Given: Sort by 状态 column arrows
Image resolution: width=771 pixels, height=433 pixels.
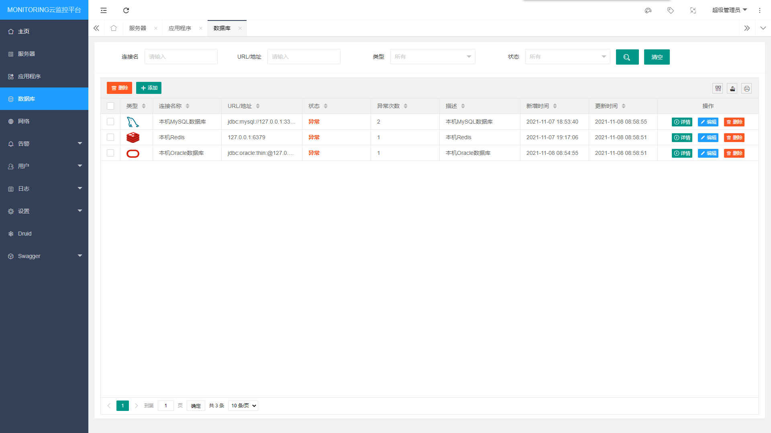Looking at the screenshot, I should [x=326, y=106].
